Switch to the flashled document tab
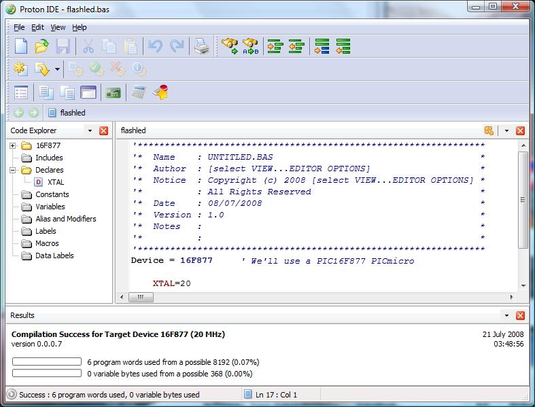535x407 pixels. pos(67,113)
